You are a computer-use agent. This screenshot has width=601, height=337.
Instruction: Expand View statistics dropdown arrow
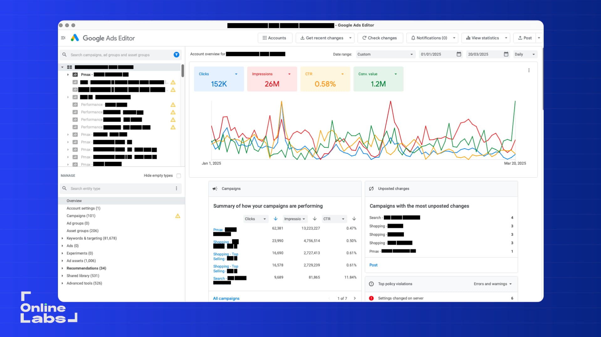pyautogui.click(x=506, y=38)
